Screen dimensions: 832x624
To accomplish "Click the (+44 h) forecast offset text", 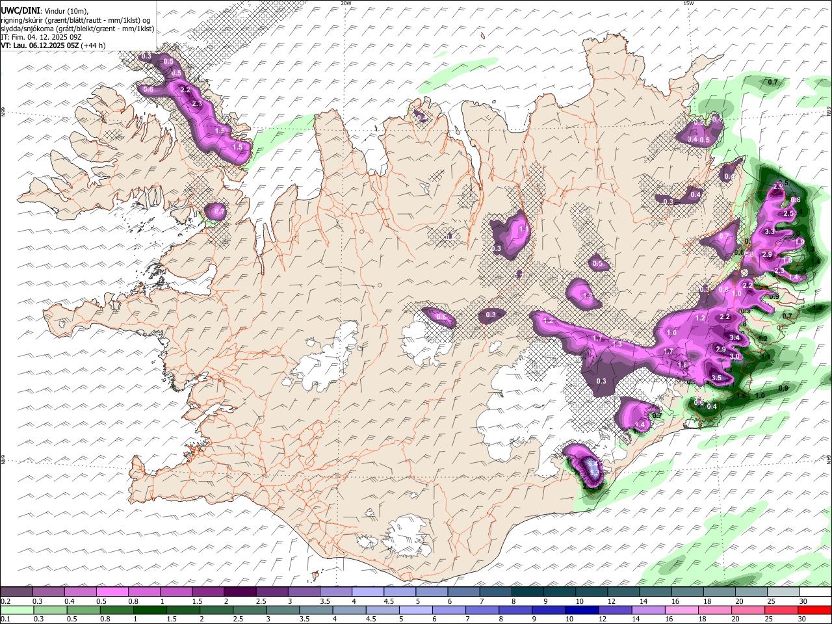I will coord(94,45).
